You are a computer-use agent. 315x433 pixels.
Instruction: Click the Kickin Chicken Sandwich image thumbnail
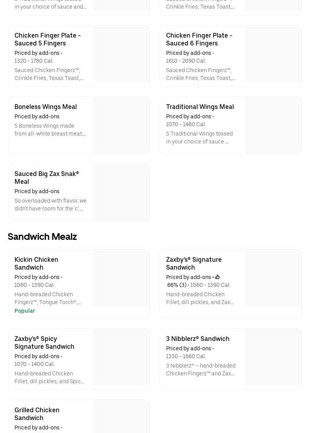click(x=121, y=278)
